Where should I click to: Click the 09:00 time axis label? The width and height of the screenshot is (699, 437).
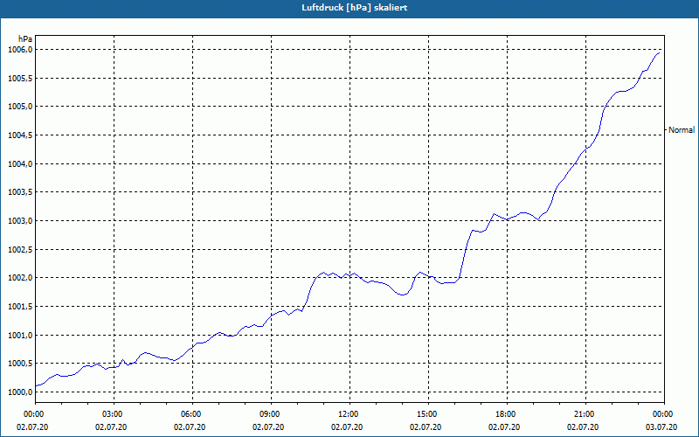[x=271, y=414]
